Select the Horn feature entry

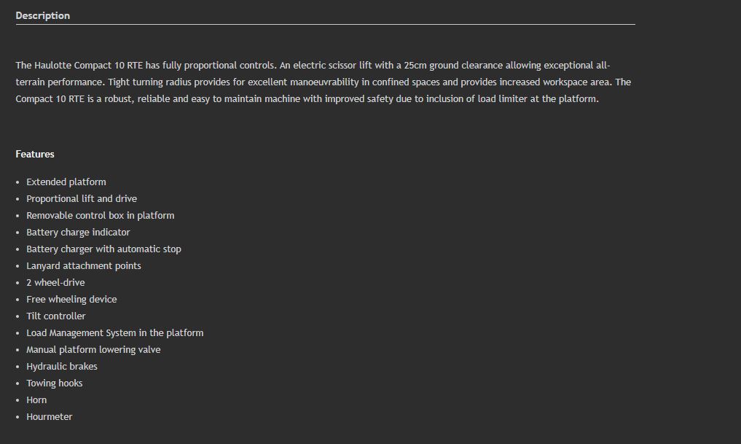36,400
